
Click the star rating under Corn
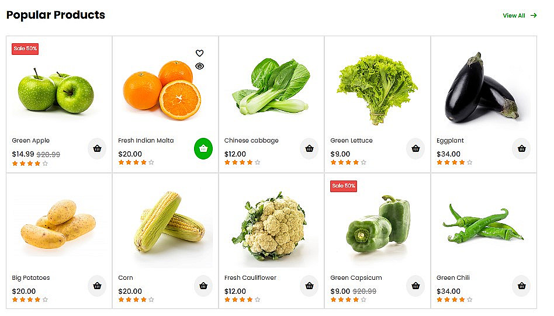pyautogui.click(x=136, y=300)
